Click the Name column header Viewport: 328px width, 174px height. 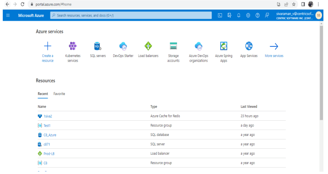pyautogui.click(x=42, y=107)
